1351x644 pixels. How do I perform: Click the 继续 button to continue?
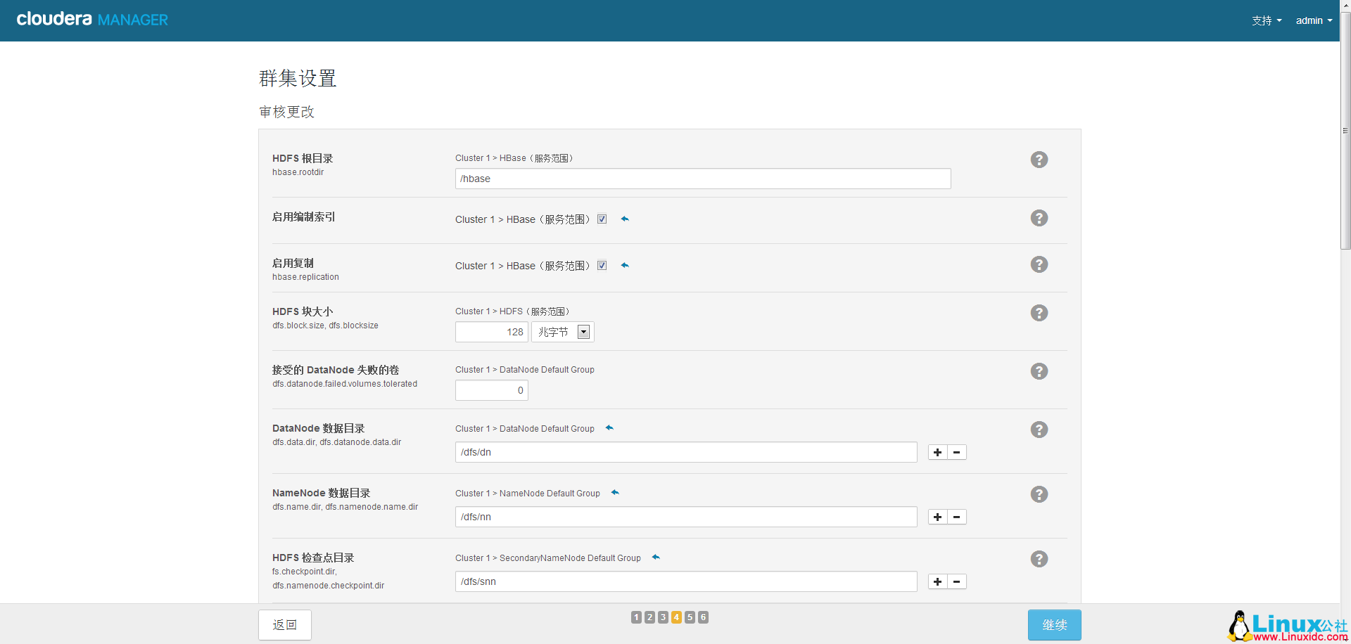click(1054, 624)
